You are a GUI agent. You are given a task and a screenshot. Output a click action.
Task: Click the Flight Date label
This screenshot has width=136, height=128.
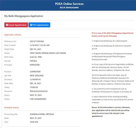click(x=9, y=49)
